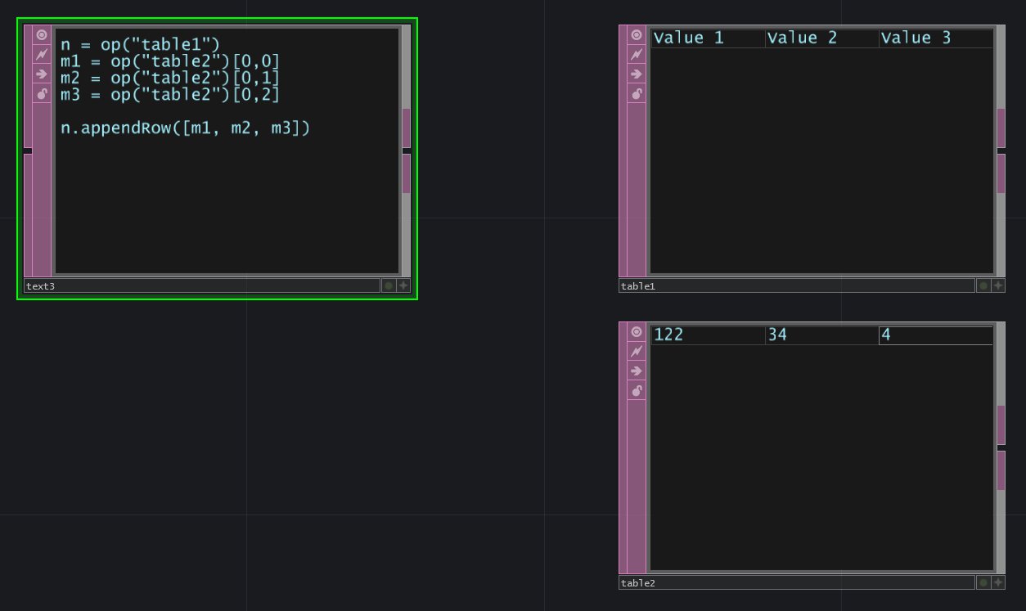The width and height of the screenshot is (1026, 611).
Task: Bypass table2 using its arrow flag
Action: (x=637, y=371)
